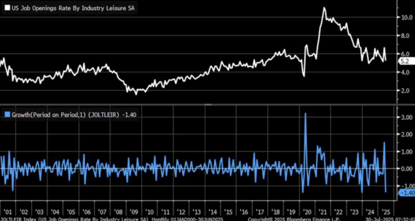Click the white legend swatch for Job Openings Rate
This screenshot has width=415, height=221.
[6, 9]
